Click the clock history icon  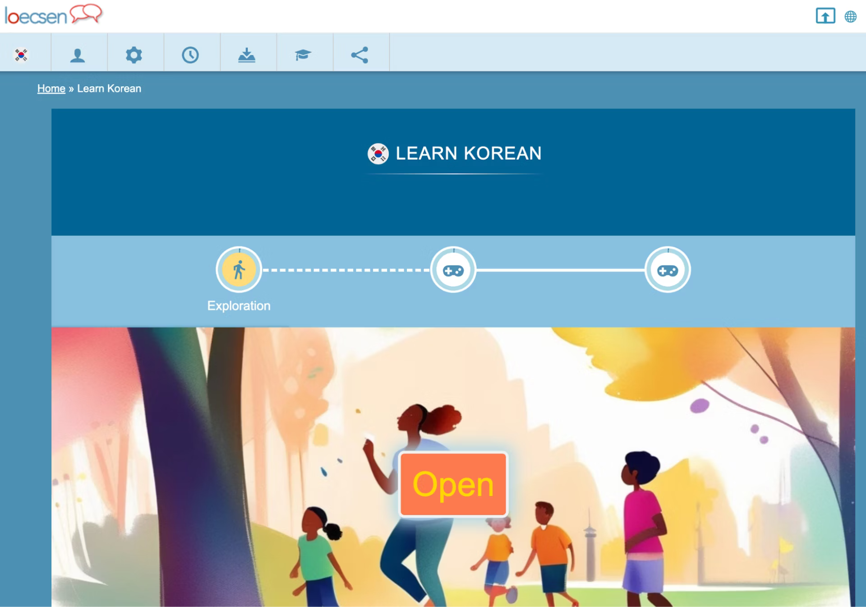point(190,55)
